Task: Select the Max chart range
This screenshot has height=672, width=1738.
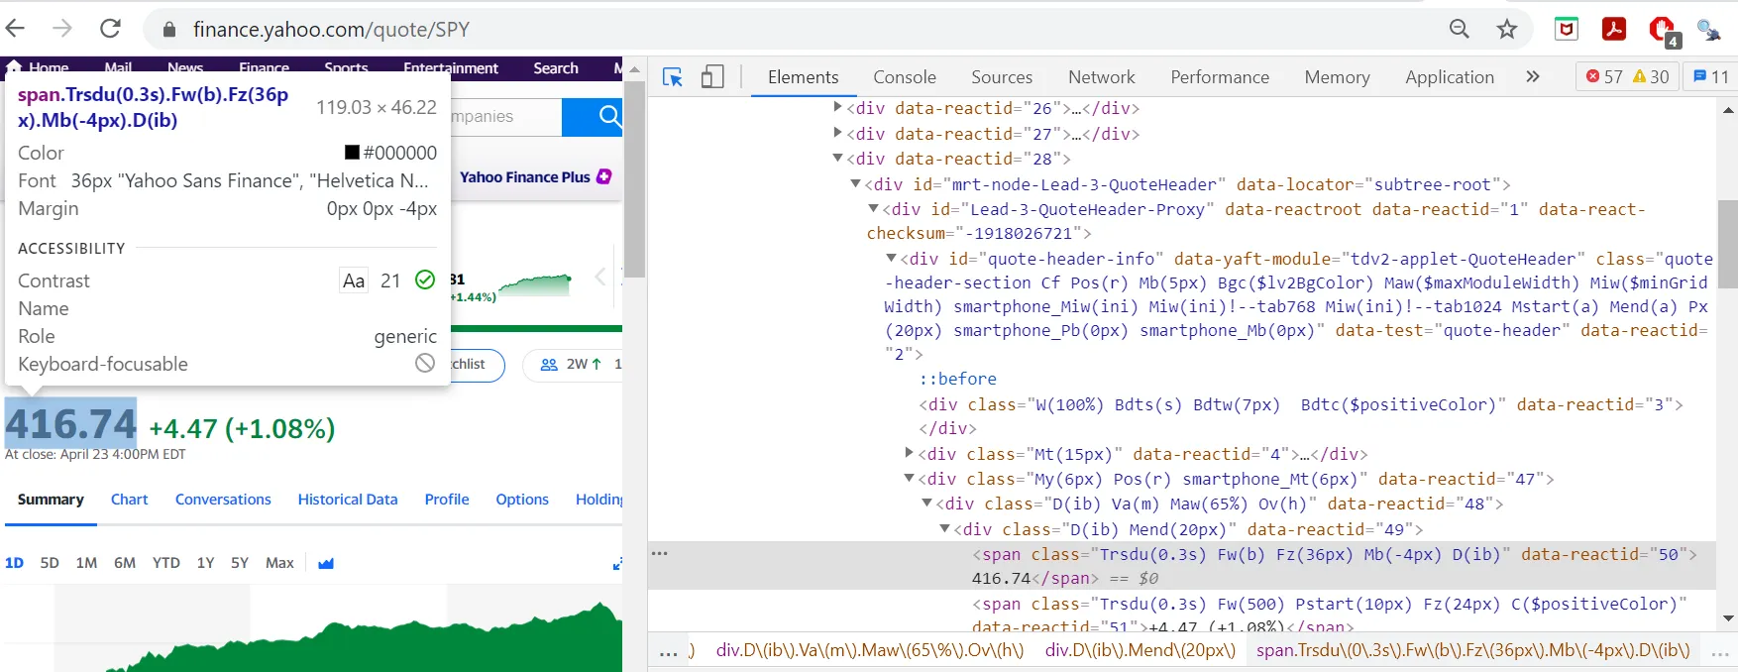Action: coord(279,563)
